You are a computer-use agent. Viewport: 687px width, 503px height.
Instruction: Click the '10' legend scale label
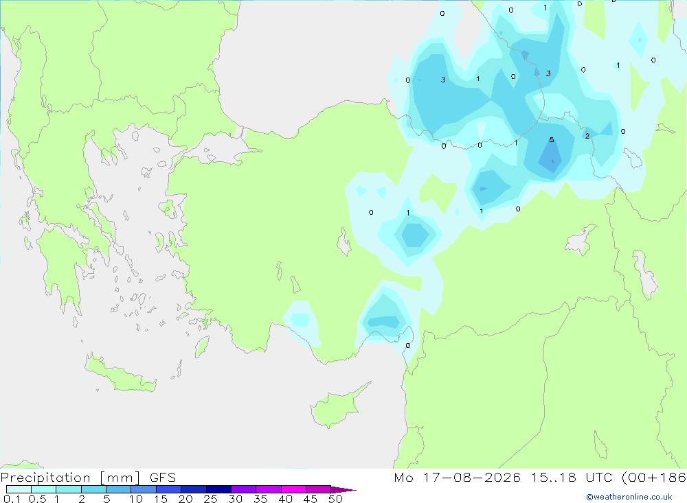(x=136, y=499)
